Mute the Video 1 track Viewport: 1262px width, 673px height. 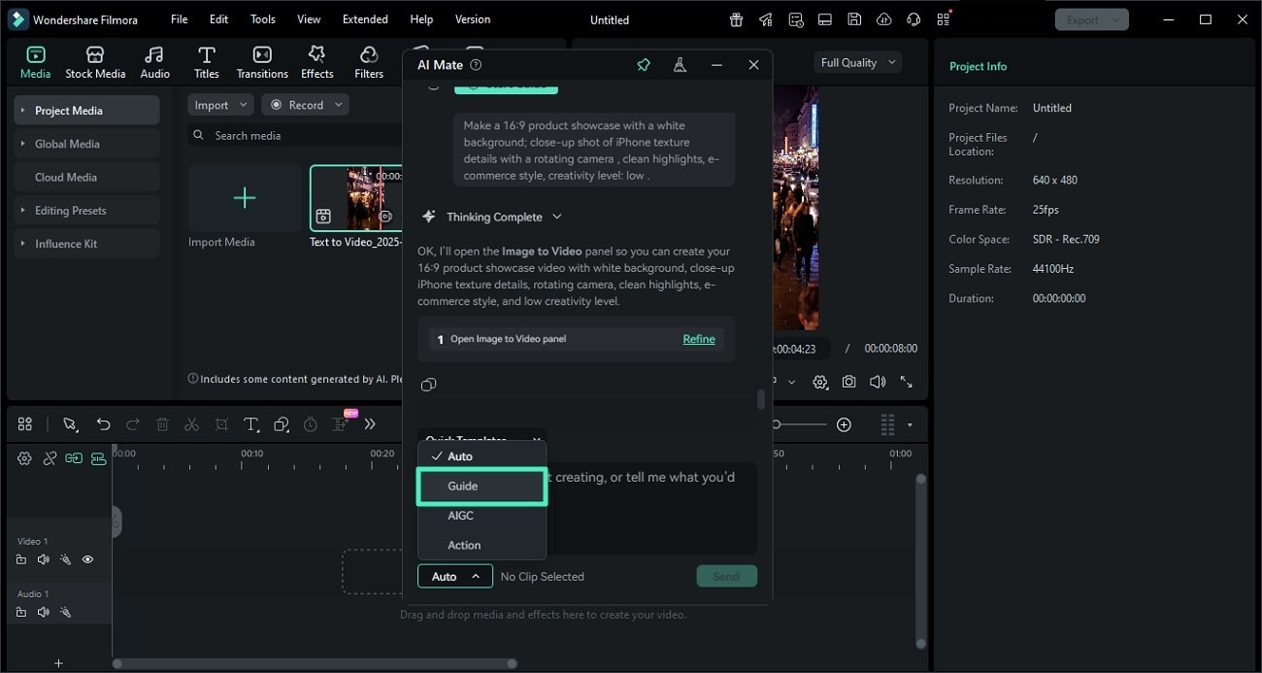[x=43, y=559]
